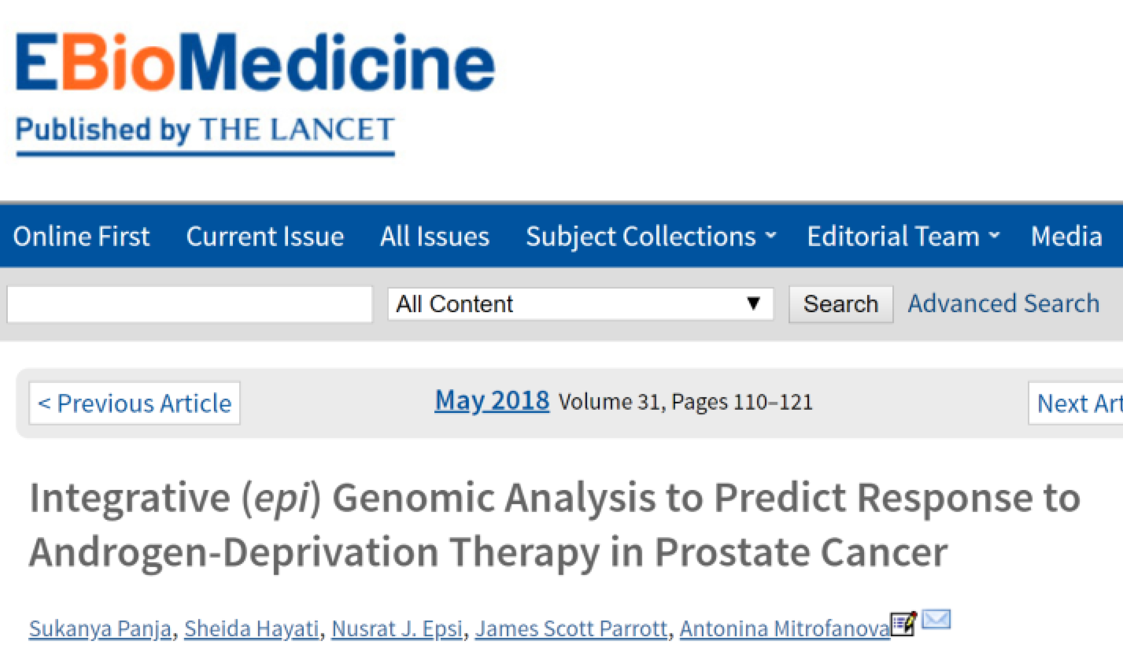
Task: Open the Current Issue page
Action: 265,236
